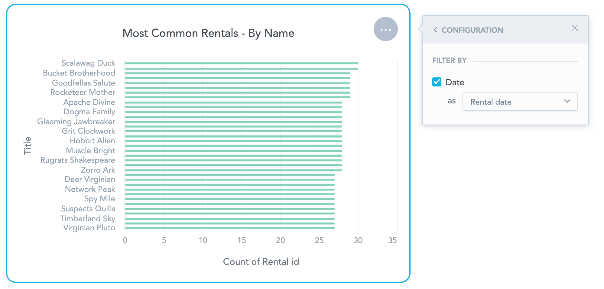Expand the dropdown chevron next to Rental date

(567, 102)
